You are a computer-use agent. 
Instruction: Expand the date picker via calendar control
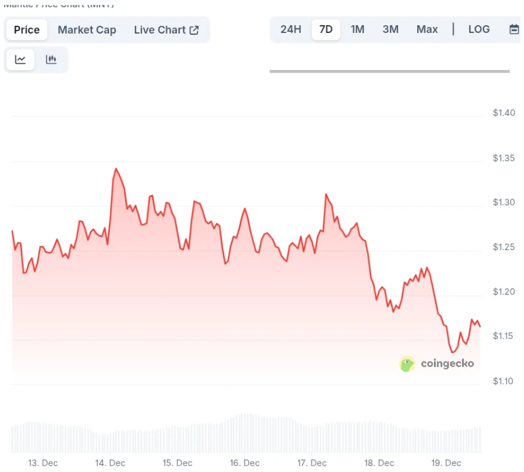tap(514, 29)
